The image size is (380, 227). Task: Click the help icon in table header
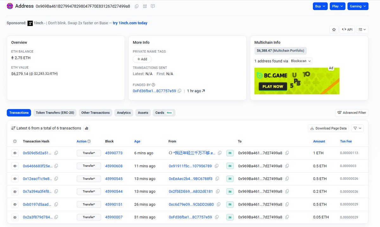[x=15, y=142]
